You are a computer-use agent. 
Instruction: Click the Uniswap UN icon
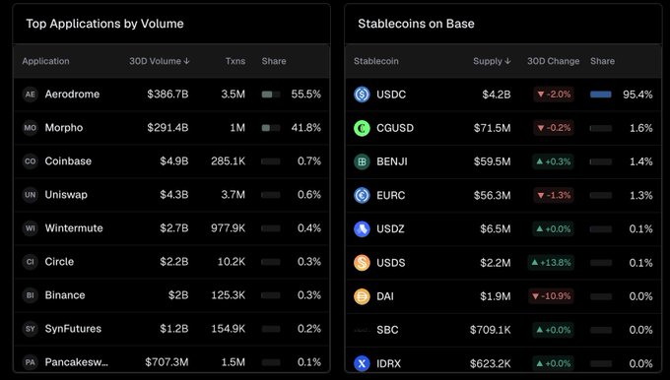[31, 195]
